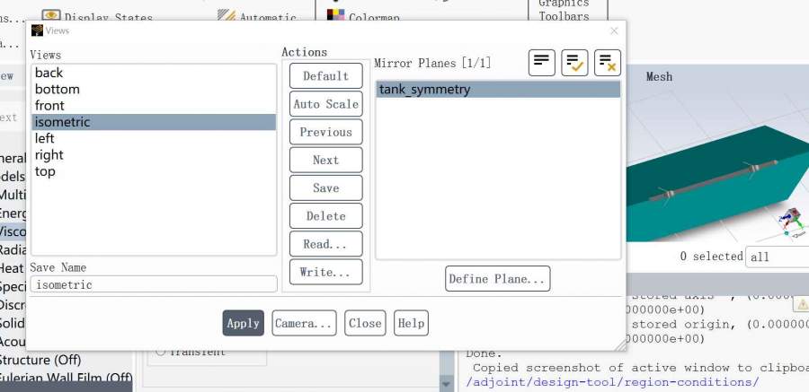Open the 'all' selection filter dropdown
The height and width of the screenshot is (392, 809).
(777, 257)
